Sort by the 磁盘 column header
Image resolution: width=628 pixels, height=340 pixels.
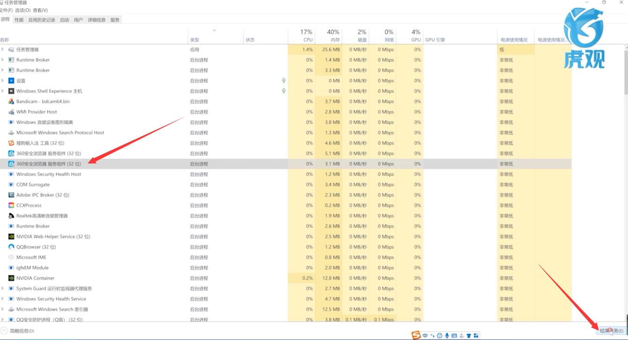355,36
